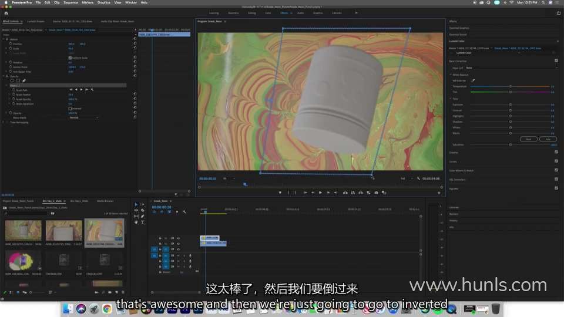
Task: Choose the Hand tool
Action: tap(136, 222)
